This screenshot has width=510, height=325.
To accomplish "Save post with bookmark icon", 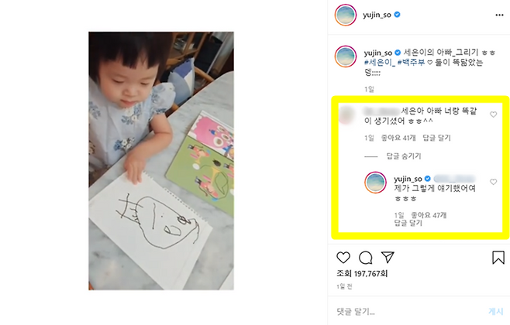I will (498, 257).
